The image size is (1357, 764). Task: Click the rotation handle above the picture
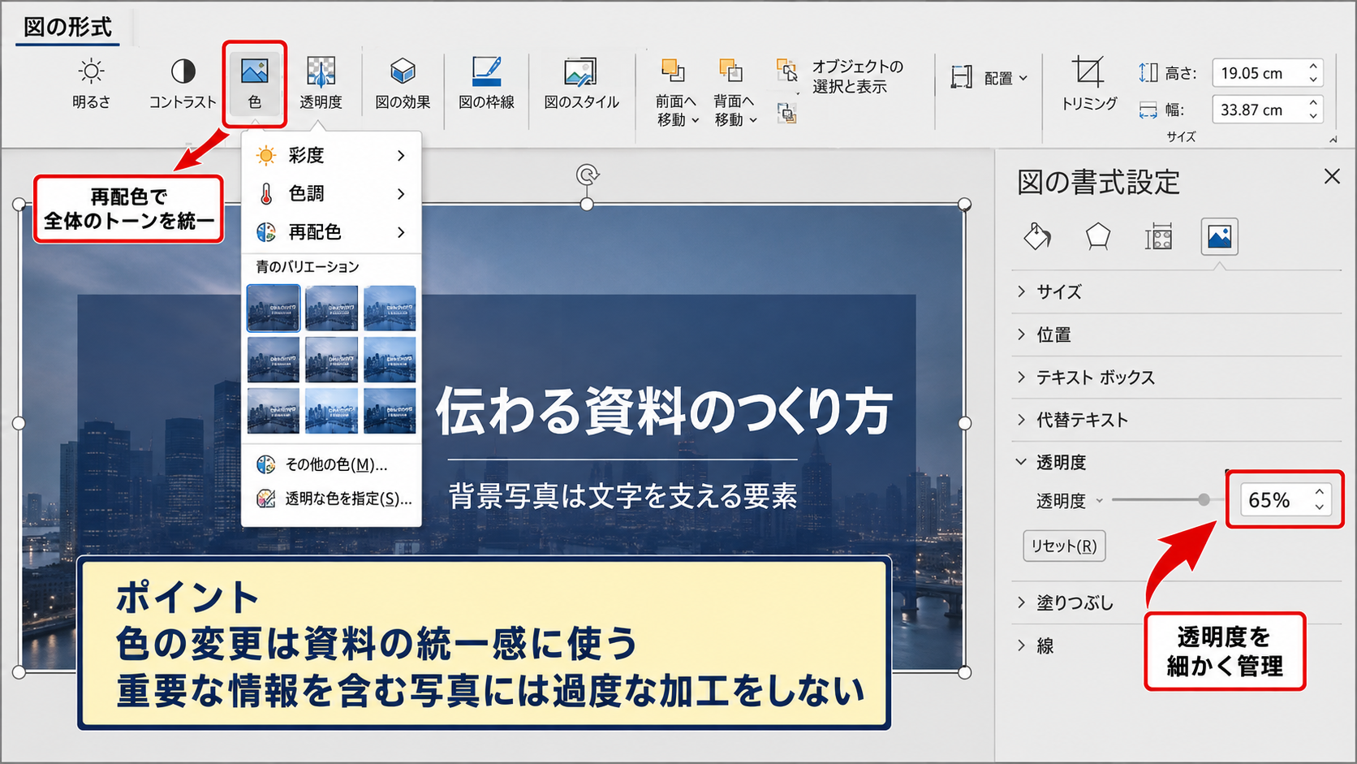click(587, 174)
